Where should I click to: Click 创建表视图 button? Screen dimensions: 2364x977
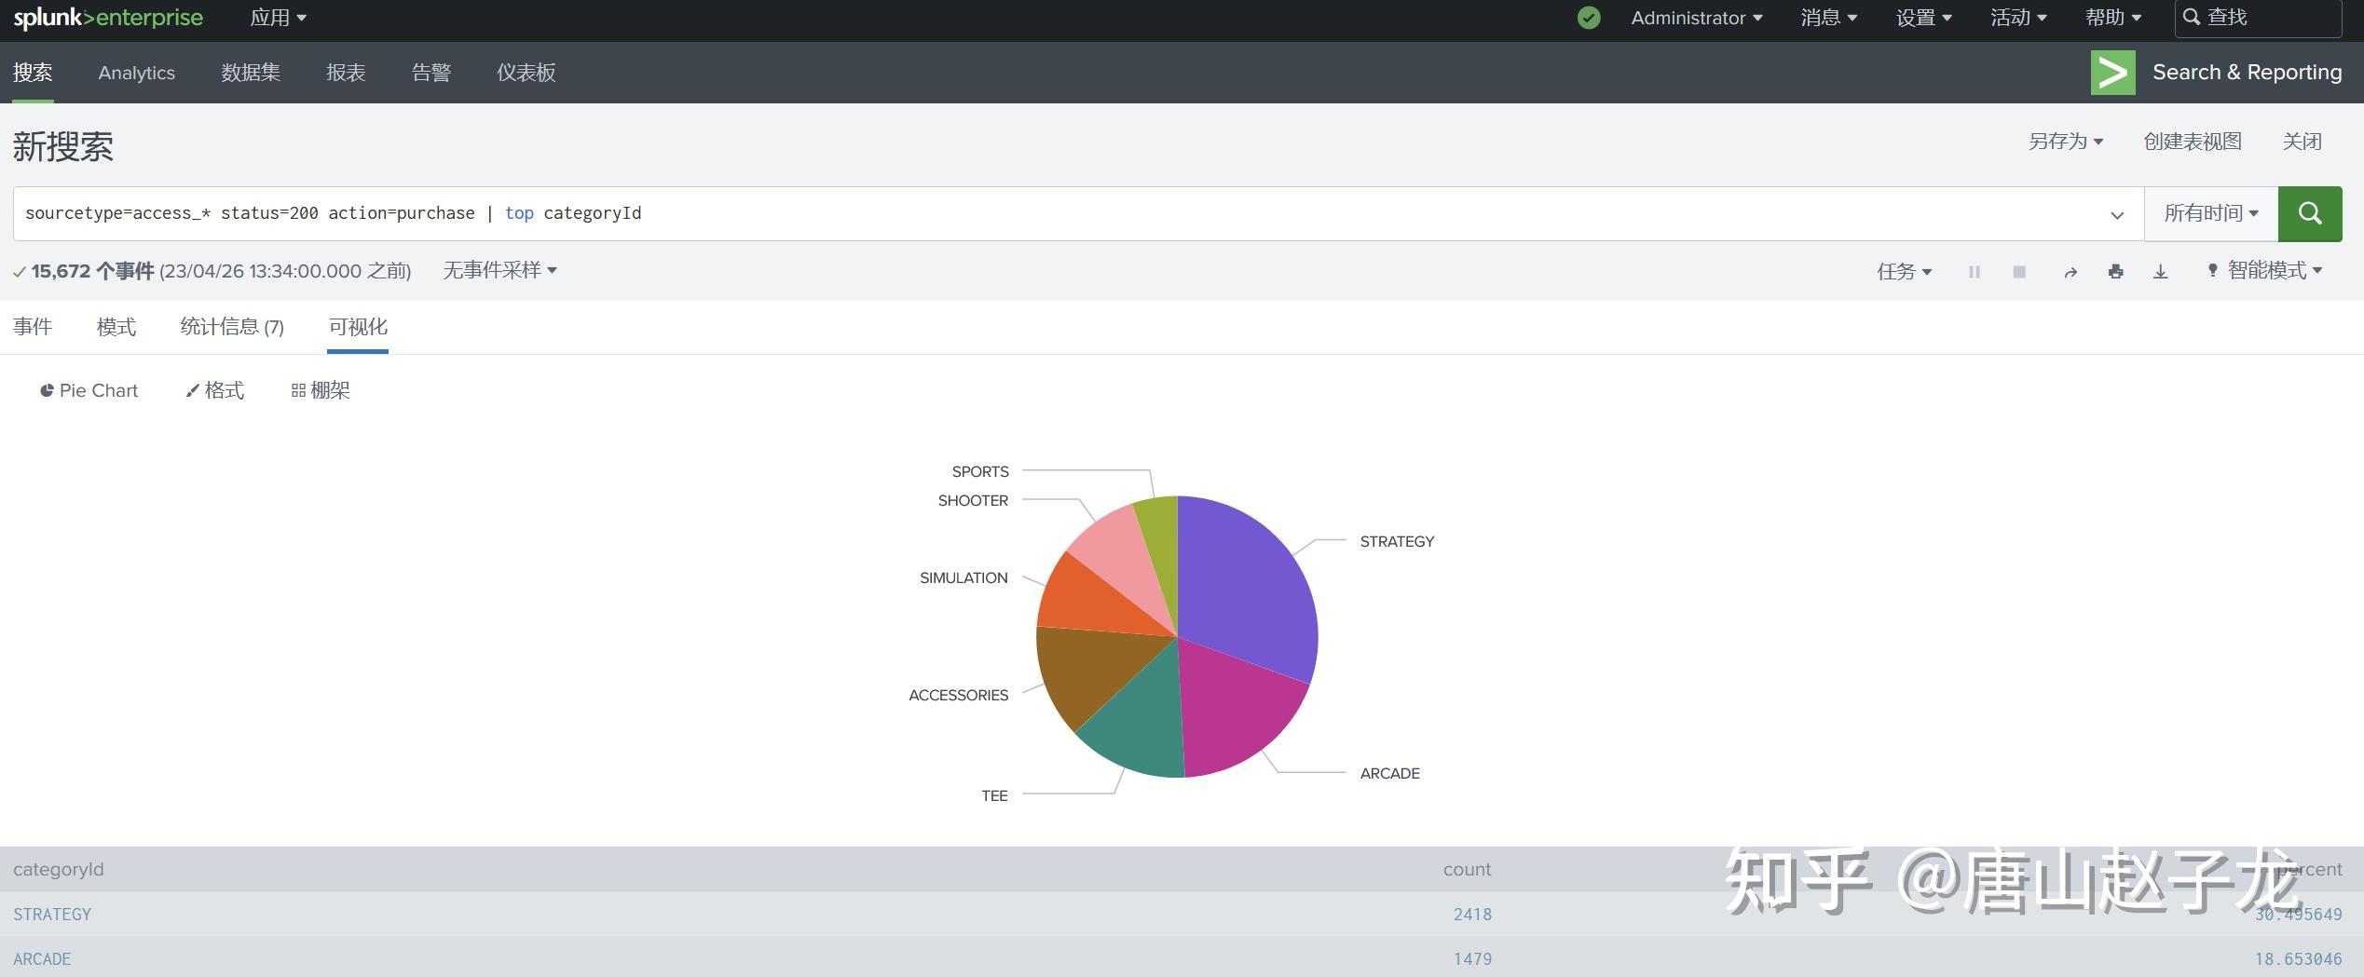click(x=2193, y=142)
